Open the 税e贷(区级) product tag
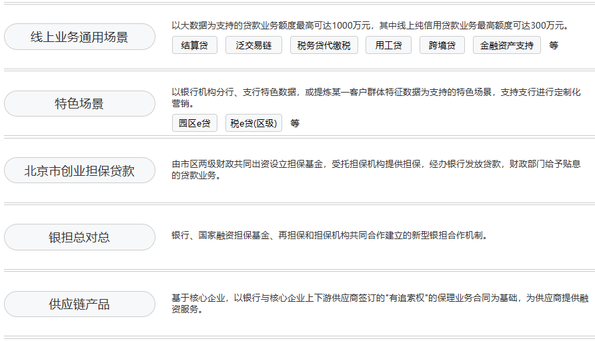 coord(253,123)
